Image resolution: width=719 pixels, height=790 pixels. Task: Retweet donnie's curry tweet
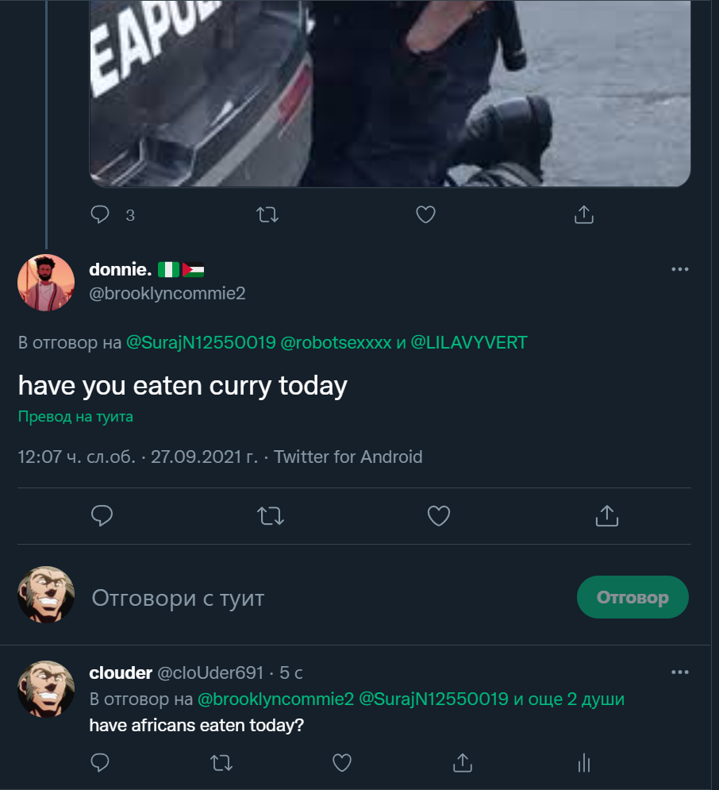271,516
